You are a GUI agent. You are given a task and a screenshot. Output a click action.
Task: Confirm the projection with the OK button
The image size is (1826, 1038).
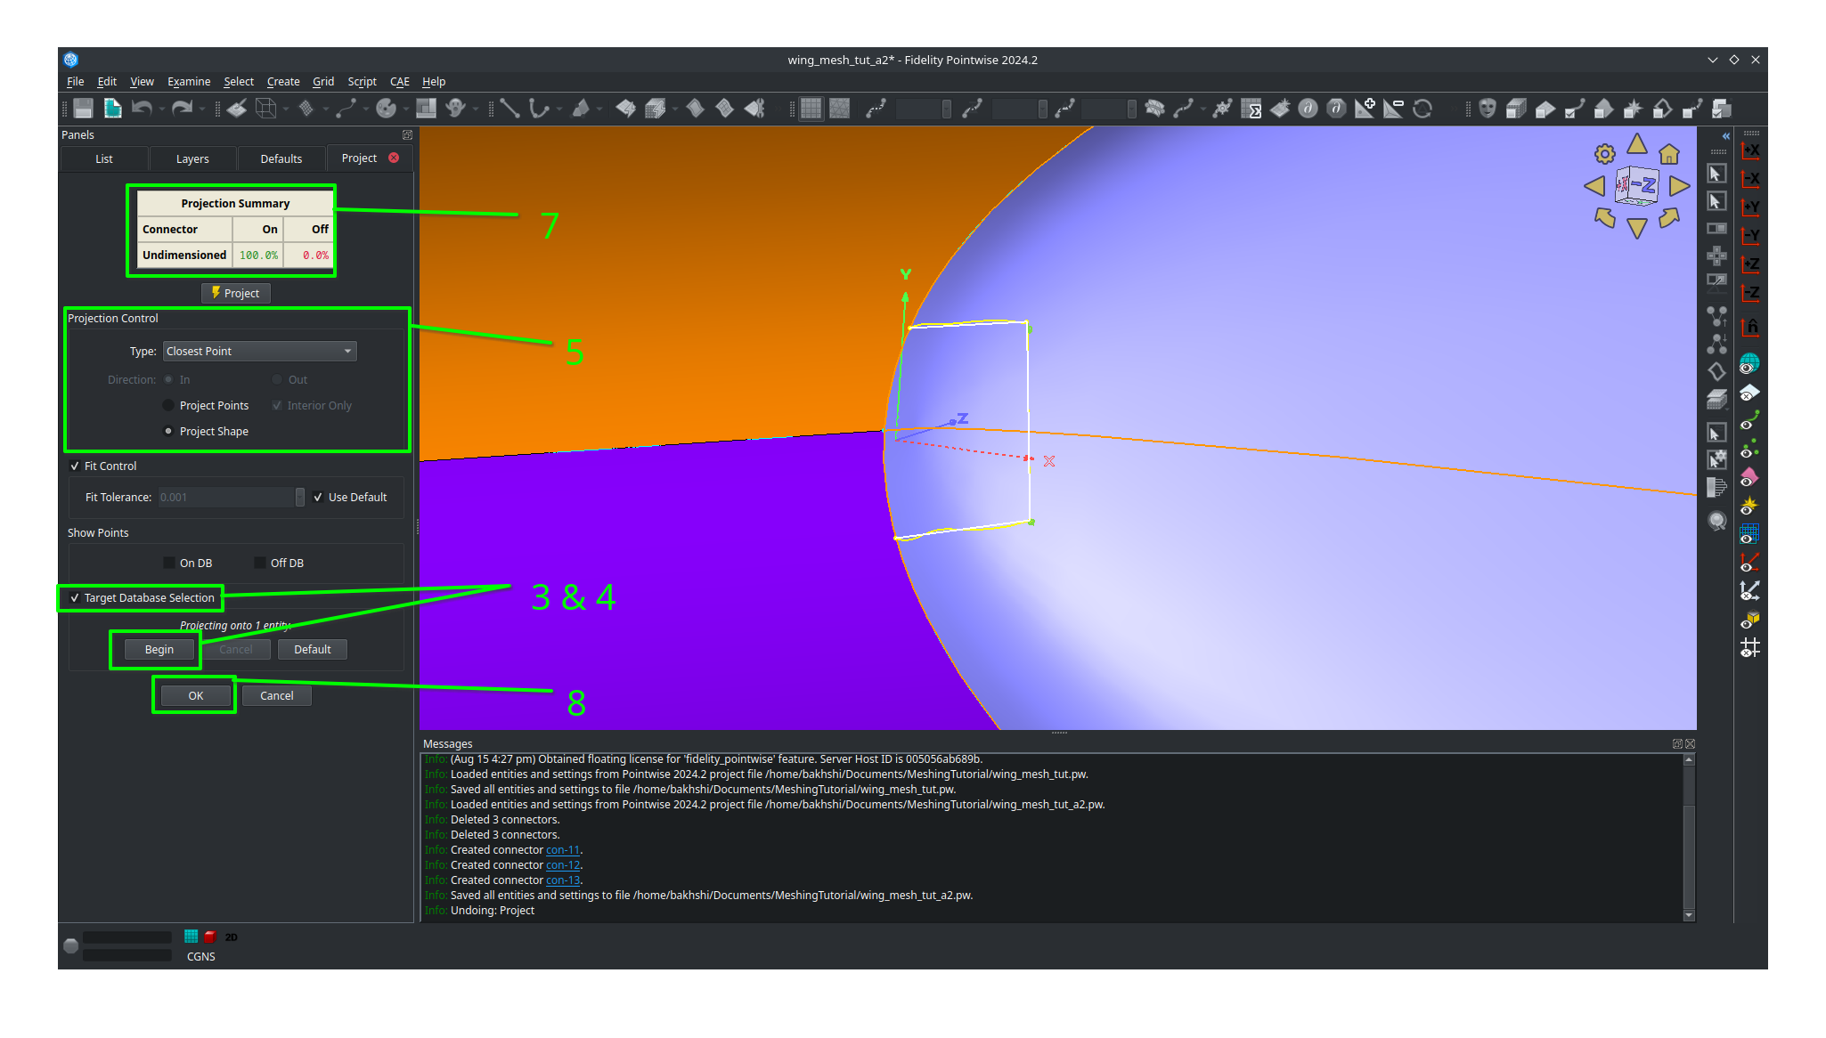[x=193, y=695]
